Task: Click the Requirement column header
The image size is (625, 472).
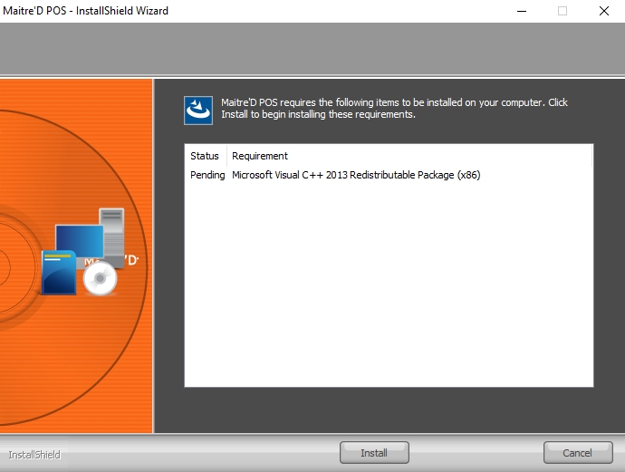Action: click(x=260, y=156)
